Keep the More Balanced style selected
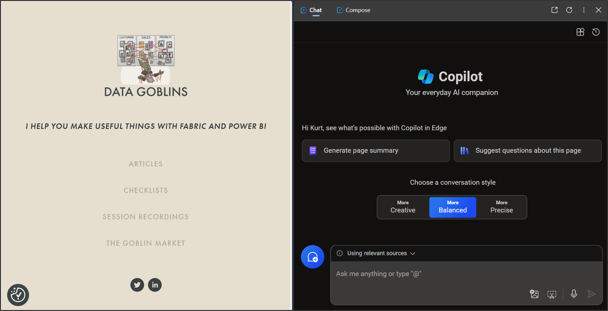Viewport: 608px width, 311px height. pos(452,207)
